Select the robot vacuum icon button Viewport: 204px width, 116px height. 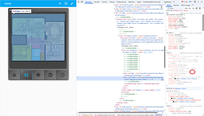click(38, 75)
